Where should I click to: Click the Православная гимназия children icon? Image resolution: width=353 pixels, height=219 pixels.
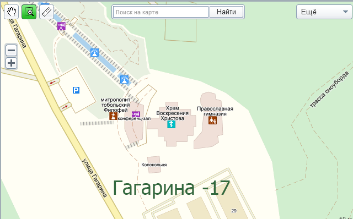[x=212, y=121]
